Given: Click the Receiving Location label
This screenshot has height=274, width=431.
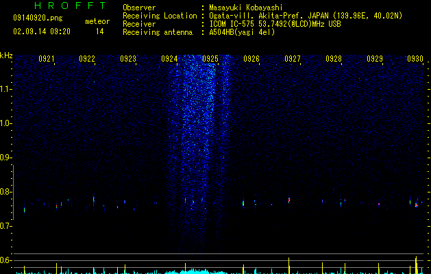Looking at the screenshot, I should [x=160, y=16].
